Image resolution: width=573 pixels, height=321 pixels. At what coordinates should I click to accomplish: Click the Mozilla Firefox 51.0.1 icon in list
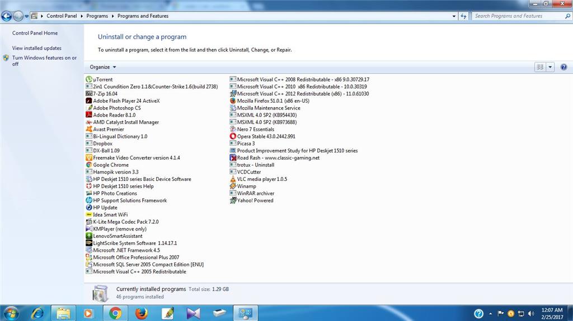[233, 100]
